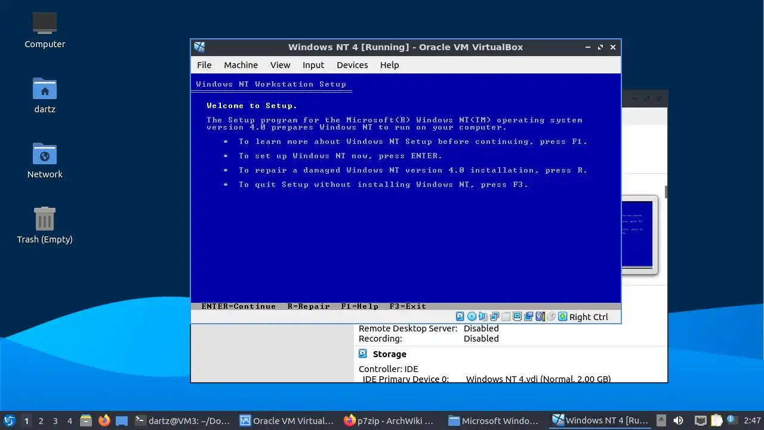The height and width of the screenshot is (430, 764).
Task: Click the blue show-desktop icon in taskbar
Action: click(122, 420)
